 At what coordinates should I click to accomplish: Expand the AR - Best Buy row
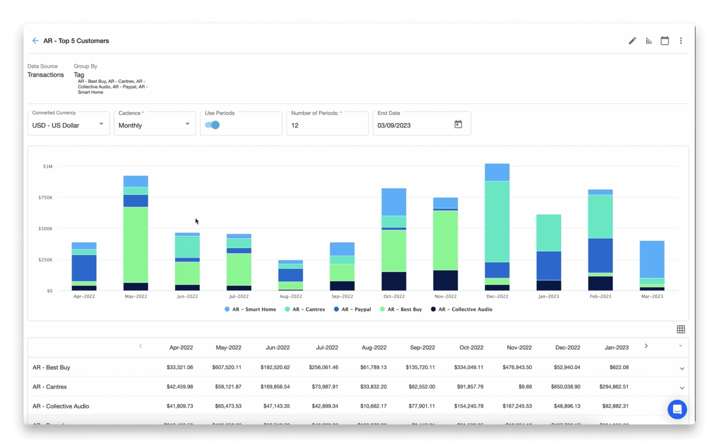point(682,368)
